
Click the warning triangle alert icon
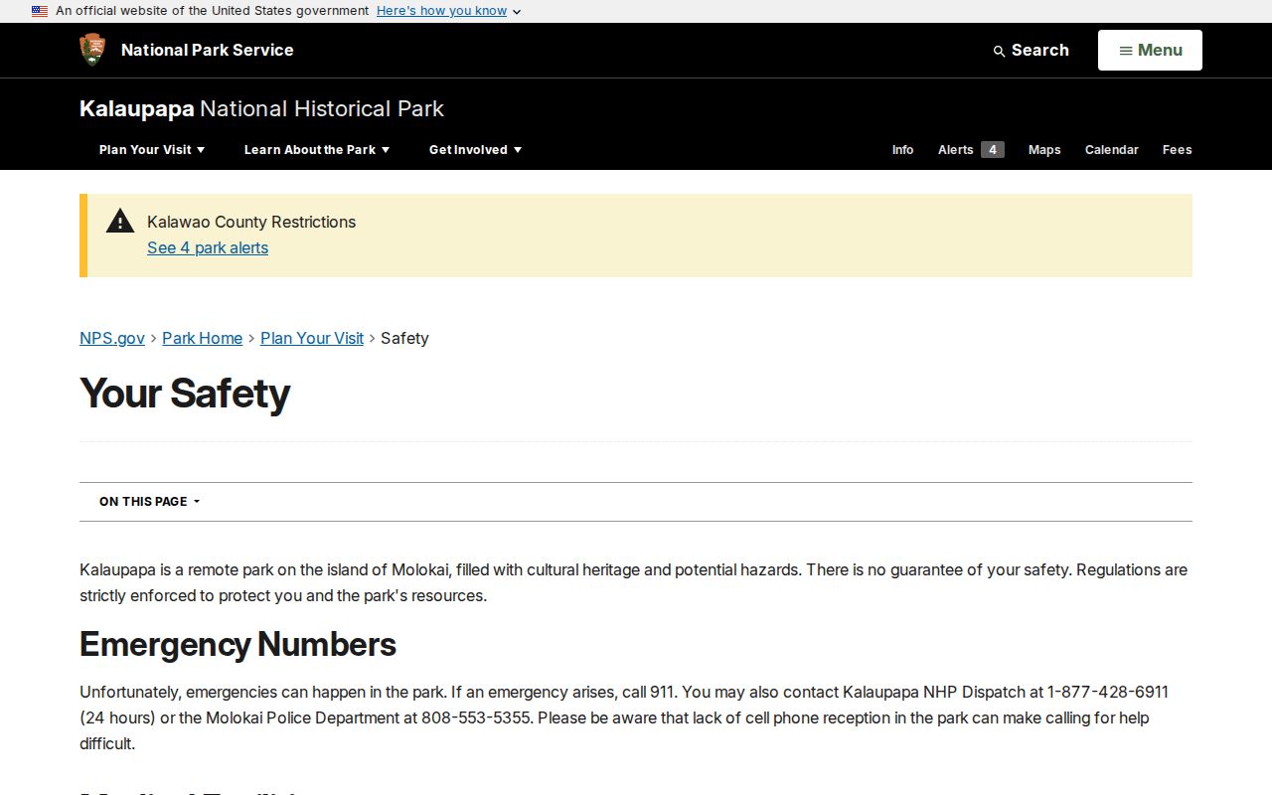click(x=120, y=222)
